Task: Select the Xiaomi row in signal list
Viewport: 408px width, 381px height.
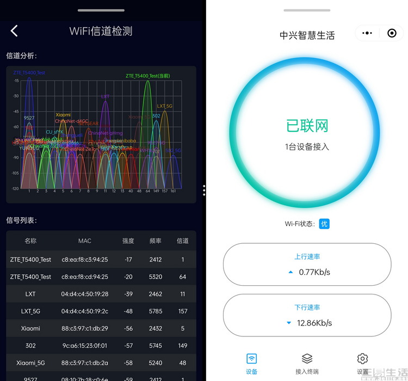Action: [x=101, y=328]
